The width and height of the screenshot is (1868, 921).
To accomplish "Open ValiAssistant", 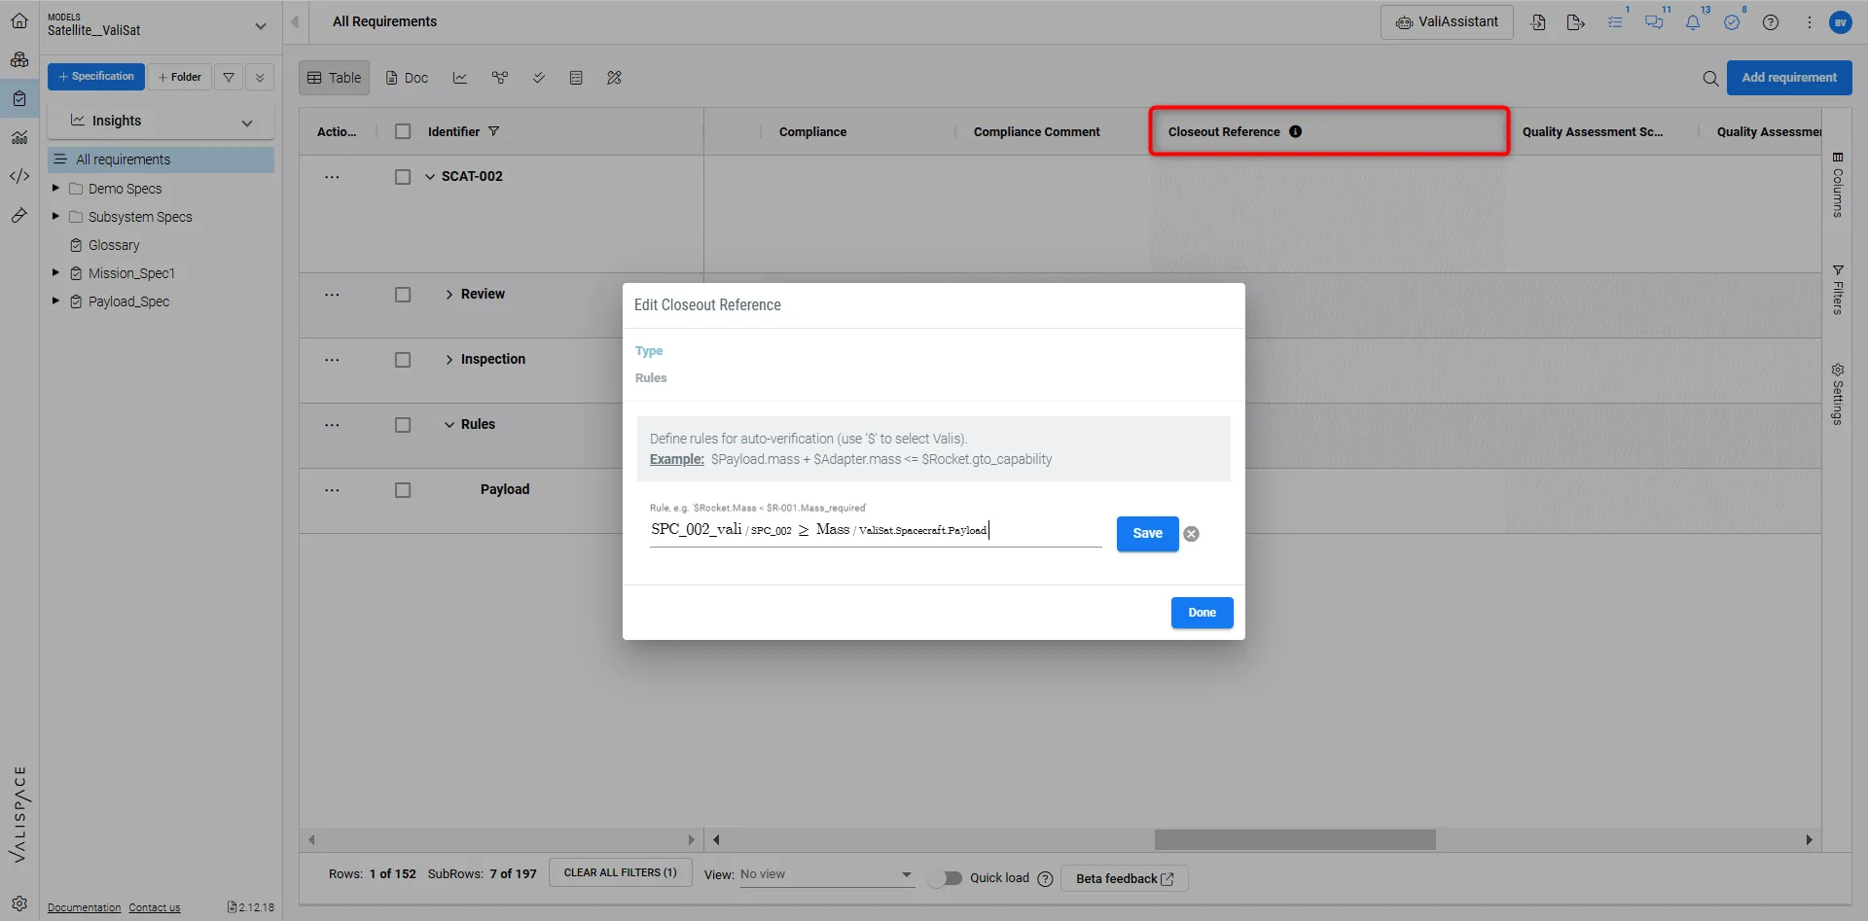I will 1447,22.
